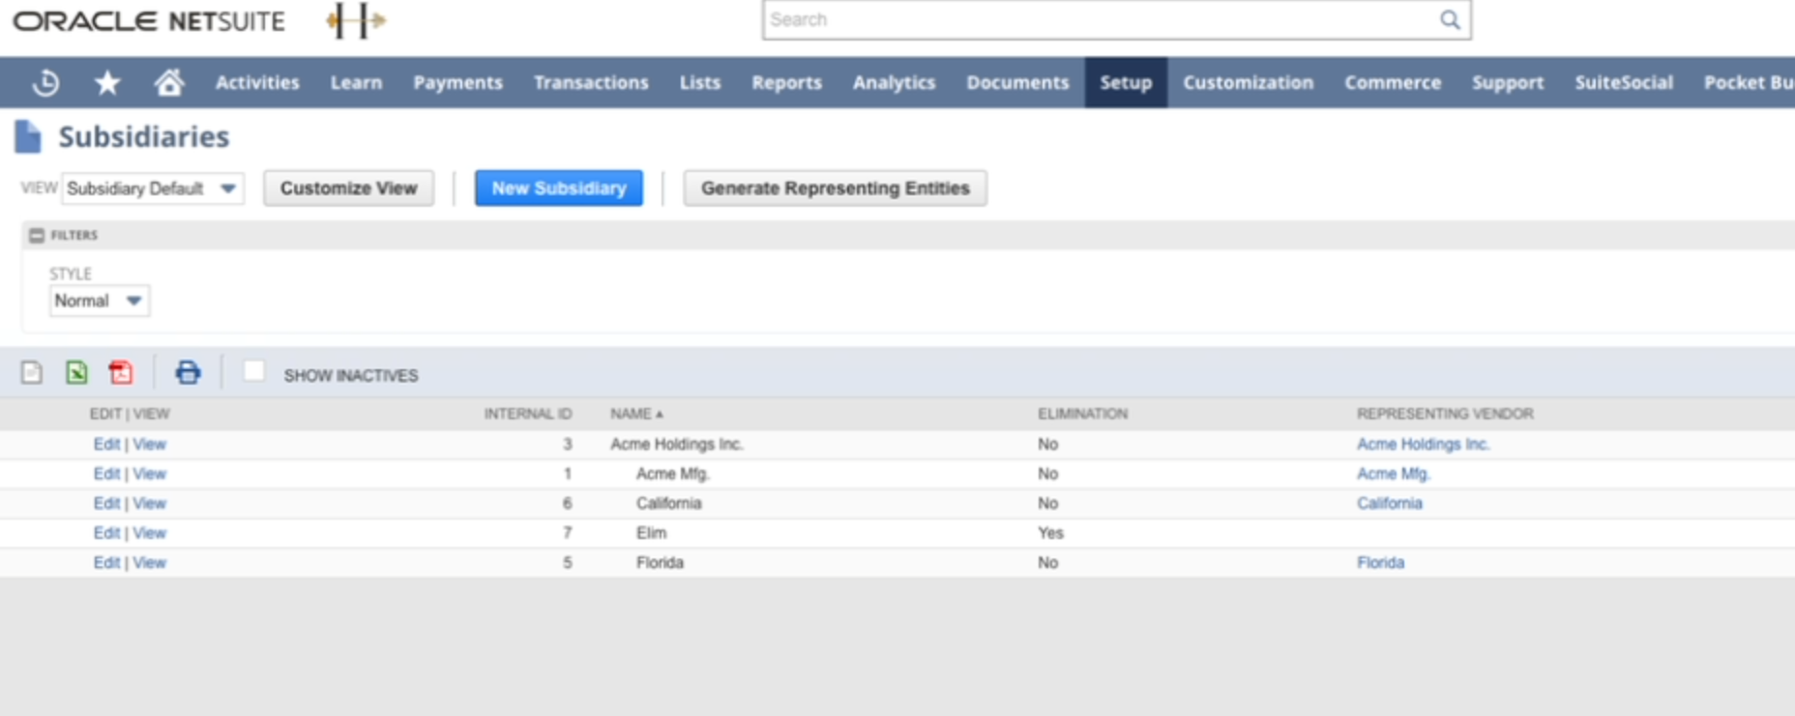Click the New Subsidiary button
This screenshot has height=716, width=1795.
pos(559,188)
